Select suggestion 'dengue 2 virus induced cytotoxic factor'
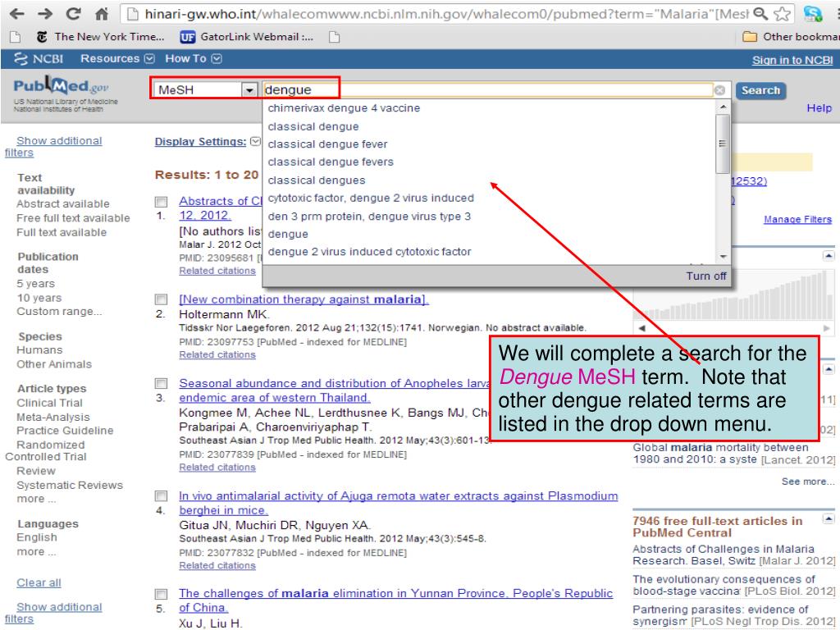The width and height of the screenshot is (840, 630). (369, 252)
